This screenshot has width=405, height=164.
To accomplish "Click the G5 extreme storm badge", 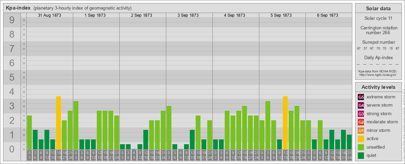I will coord(361,97).
